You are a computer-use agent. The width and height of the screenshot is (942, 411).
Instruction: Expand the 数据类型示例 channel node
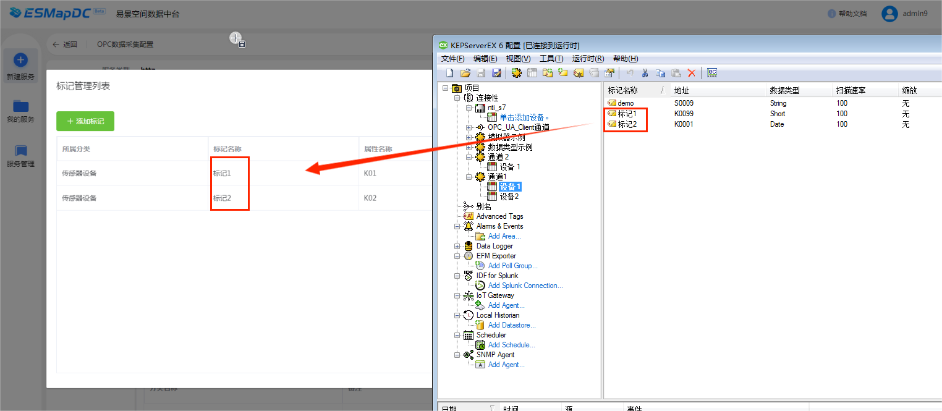(x=469, y=148)
